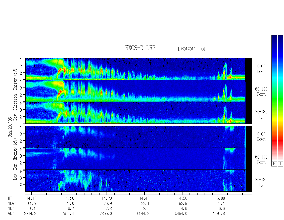Select the electron color scale bar

274,98
